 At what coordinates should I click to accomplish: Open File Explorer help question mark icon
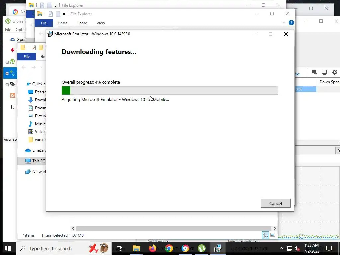coord(291,23)
